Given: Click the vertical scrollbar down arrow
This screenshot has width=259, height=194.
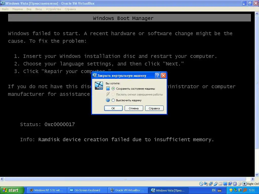Looking at the screenshot, I should [257, 175].
